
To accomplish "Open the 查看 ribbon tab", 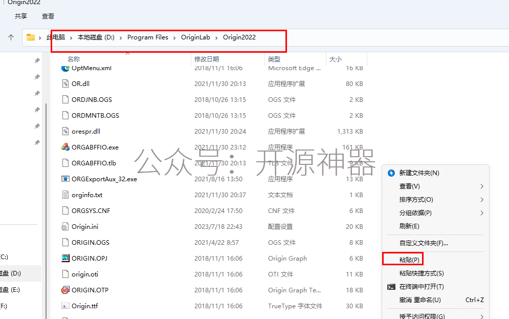I will [48, 16].
